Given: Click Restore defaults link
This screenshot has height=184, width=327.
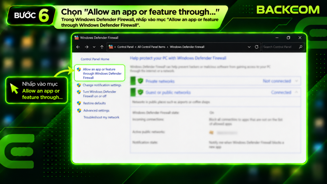Looking at the screenshot, I should click(x=94, y=103).
